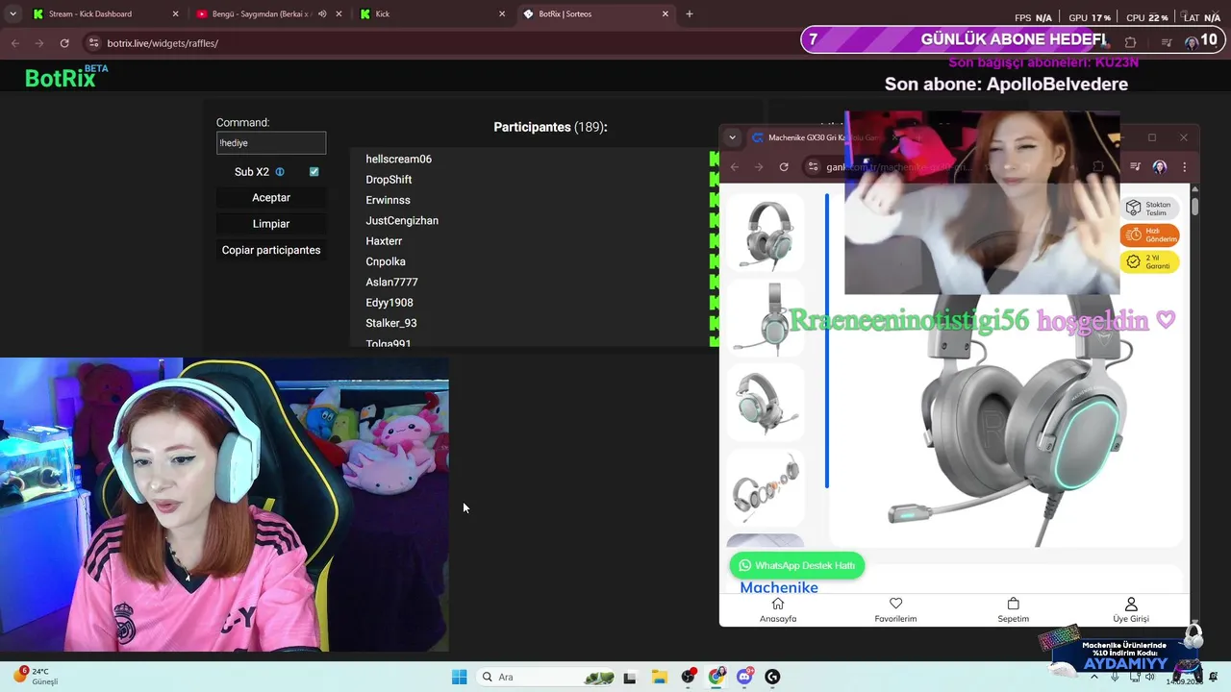Screen dimensions: 1231x692
Task: Click the 2 Yıl Garanti badge
Action: tap(1149, 261)
